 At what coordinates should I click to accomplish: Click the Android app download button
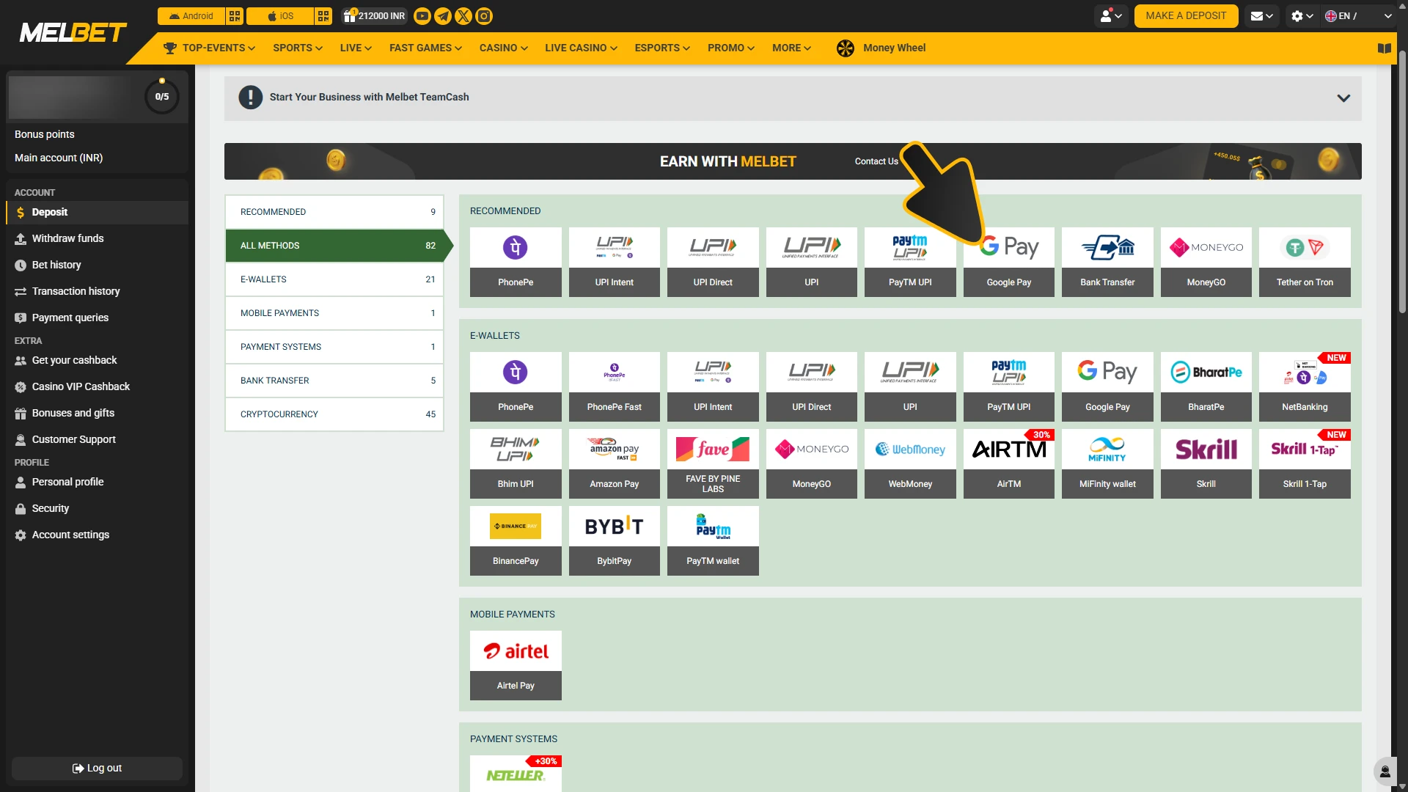coord(191,16)
